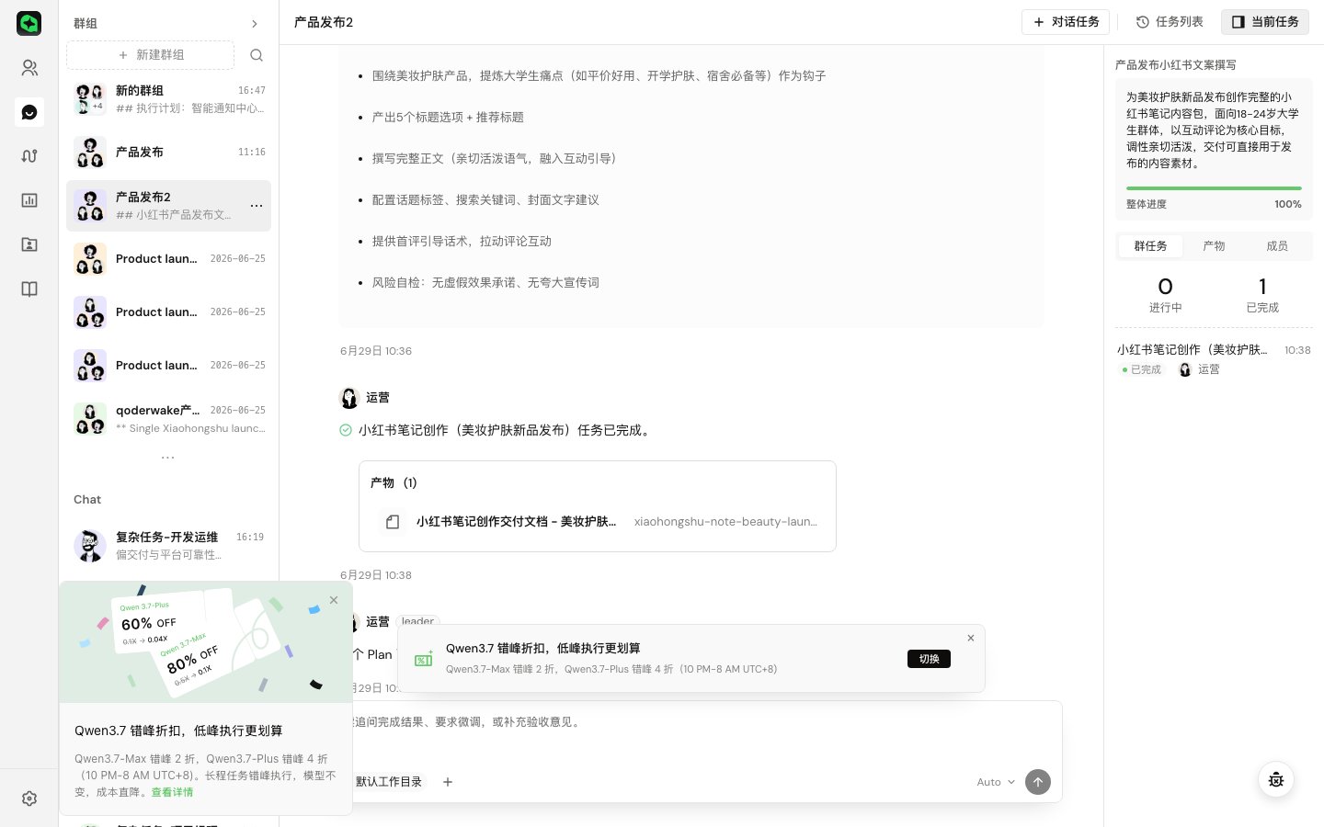Open the contacts sidebar icon
This screenshot has height=827, width=1324.
(x=29, y=68)
